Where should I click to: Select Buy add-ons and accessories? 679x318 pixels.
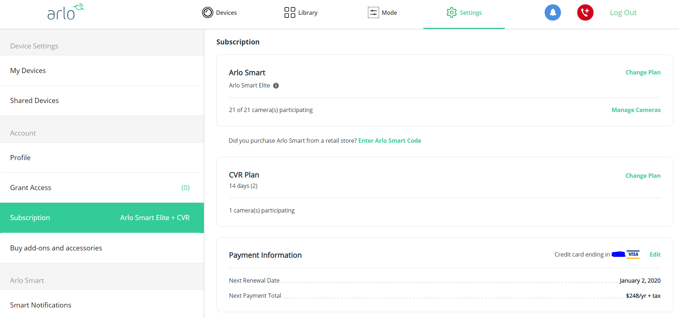coord(56,248)
